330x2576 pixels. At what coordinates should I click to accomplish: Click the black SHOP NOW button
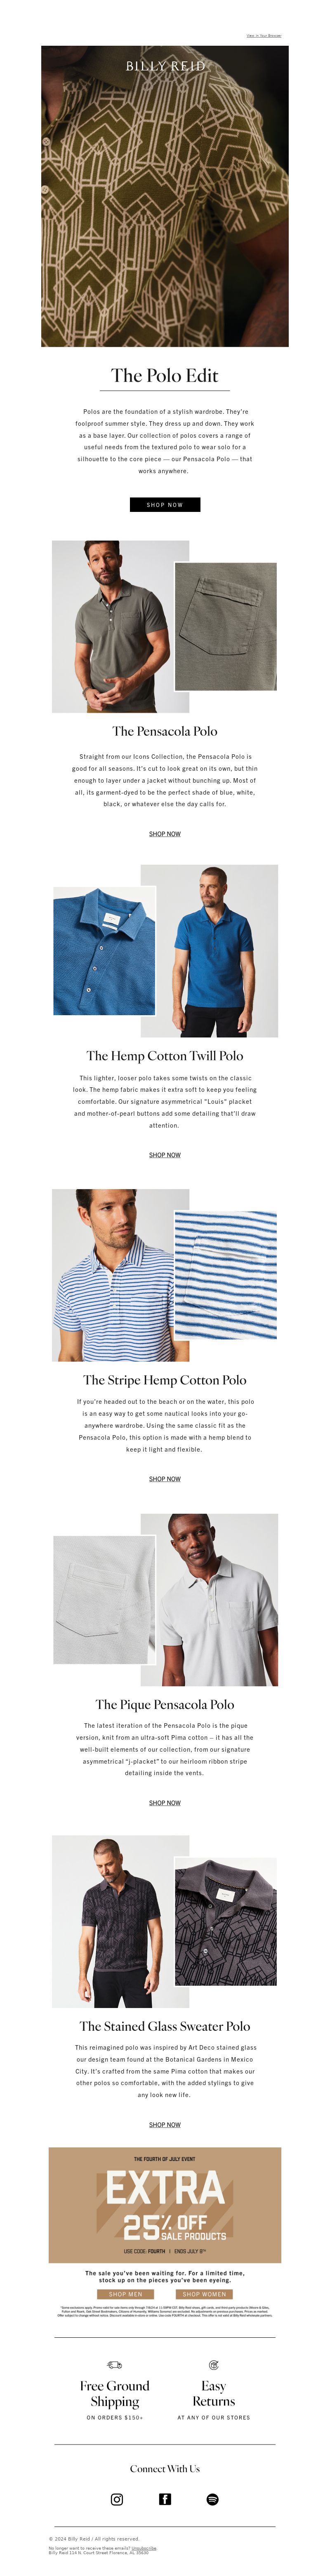tap(165, 505)
